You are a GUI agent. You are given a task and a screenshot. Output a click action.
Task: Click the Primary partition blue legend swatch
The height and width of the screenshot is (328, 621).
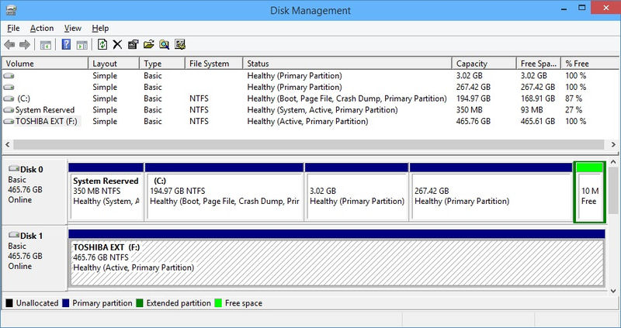click(x=66, y=303)
